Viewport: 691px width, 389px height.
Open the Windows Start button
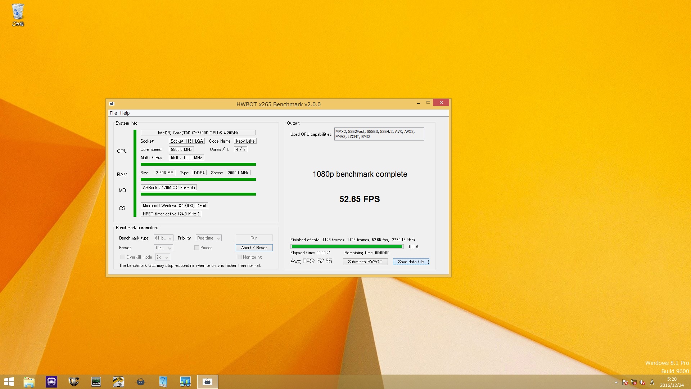pos(9,382)
